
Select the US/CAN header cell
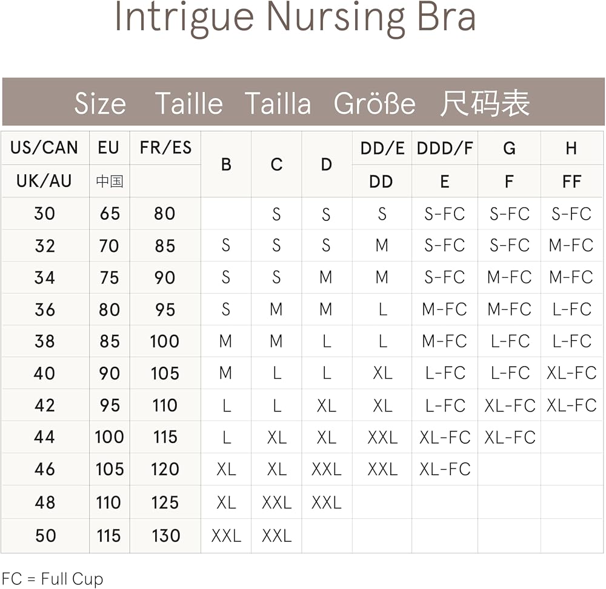coord(44,148)
